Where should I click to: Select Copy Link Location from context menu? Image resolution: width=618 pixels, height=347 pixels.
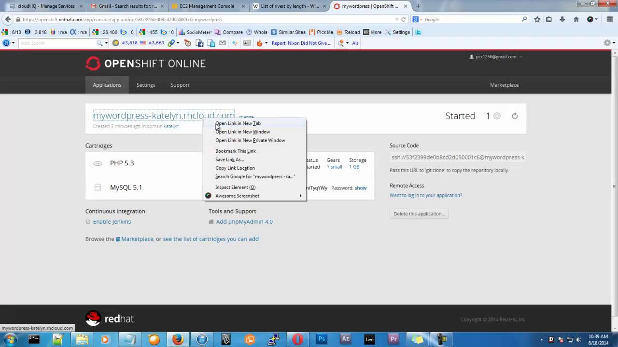coord(254,168)
